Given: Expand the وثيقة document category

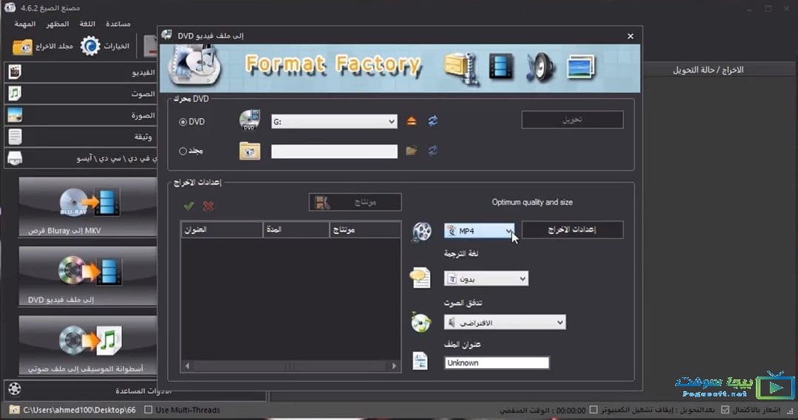Looking at the screenshot, I should click(81, 137).
